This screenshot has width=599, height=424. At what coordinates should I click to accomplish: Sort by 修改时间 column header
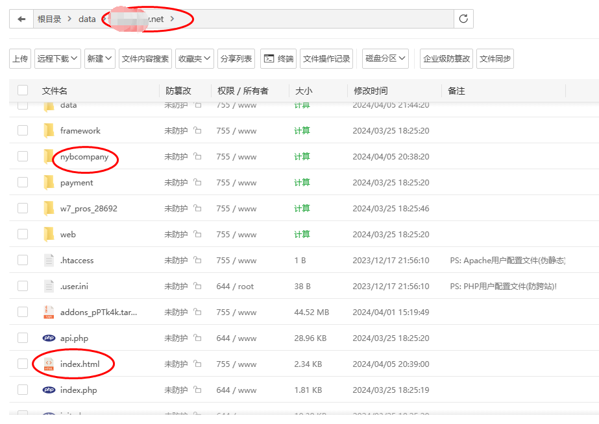(x=371, y=91)
